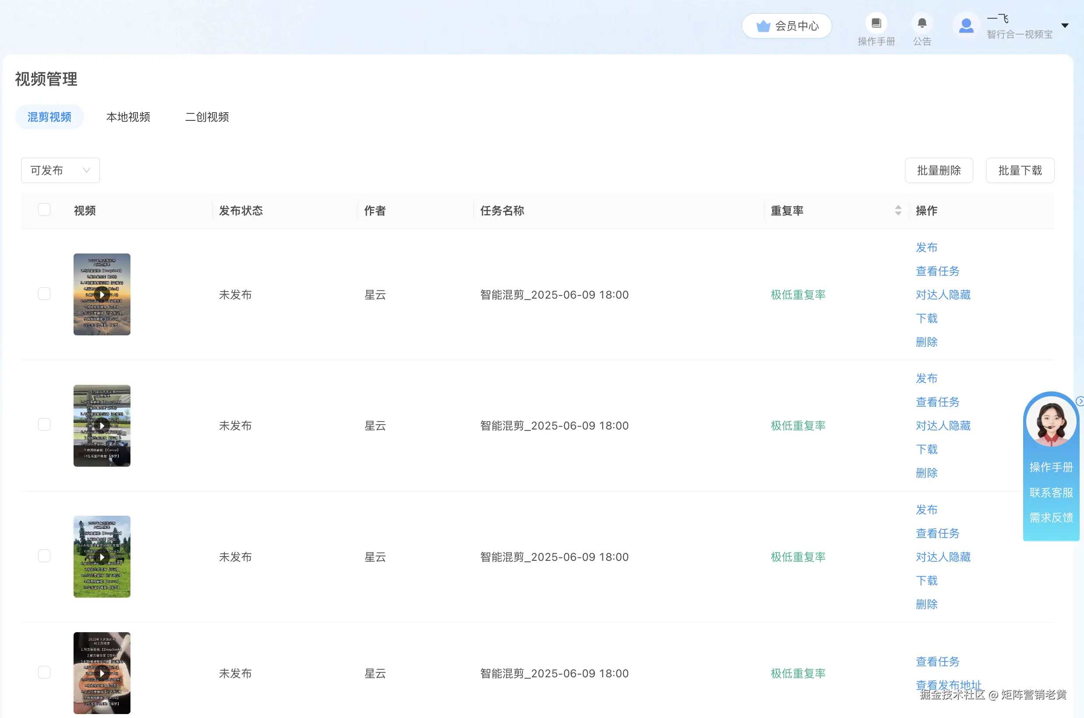Screen dimensions: 1084x718
Task: Check the first video row checkbox
Action: coord(44,293)
